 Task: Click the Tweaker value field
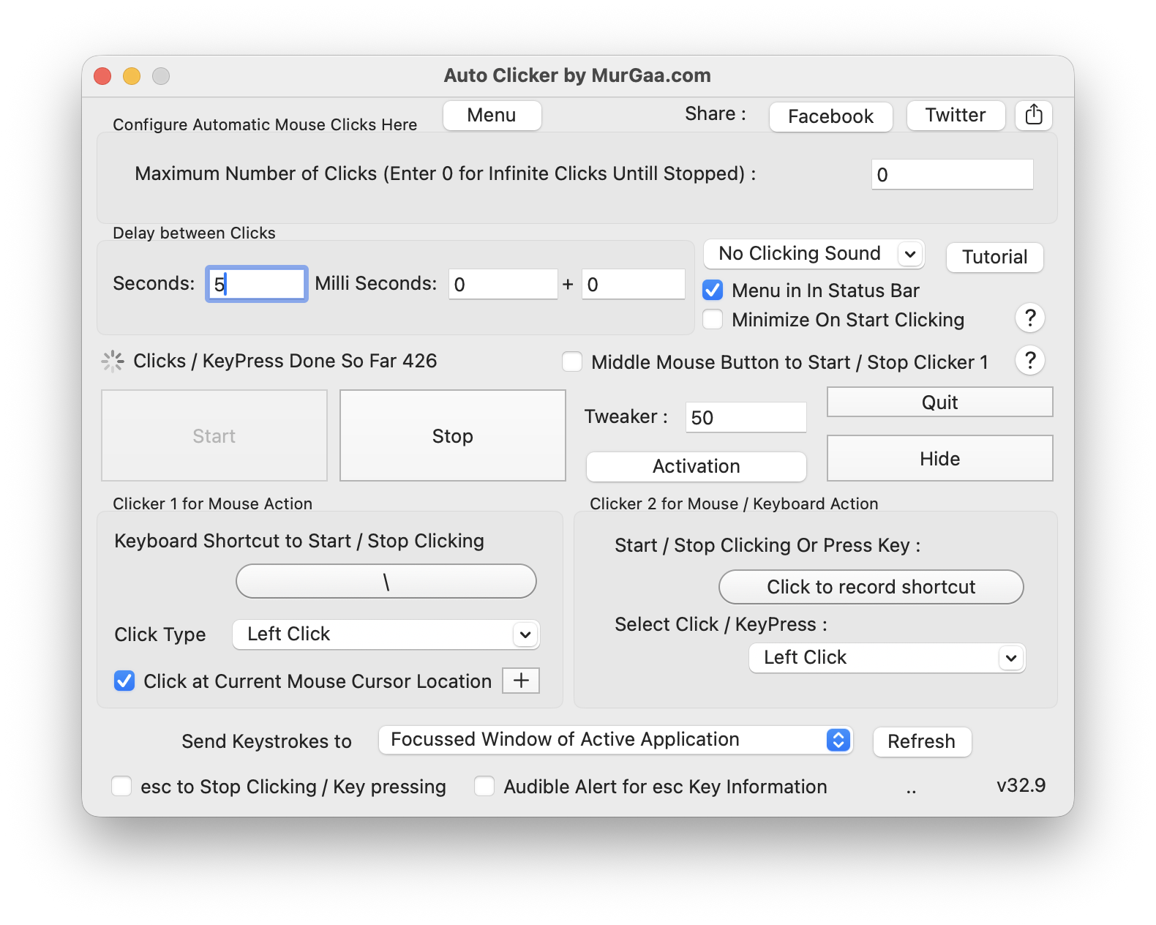pyautogui.click(x=746, y=418)
